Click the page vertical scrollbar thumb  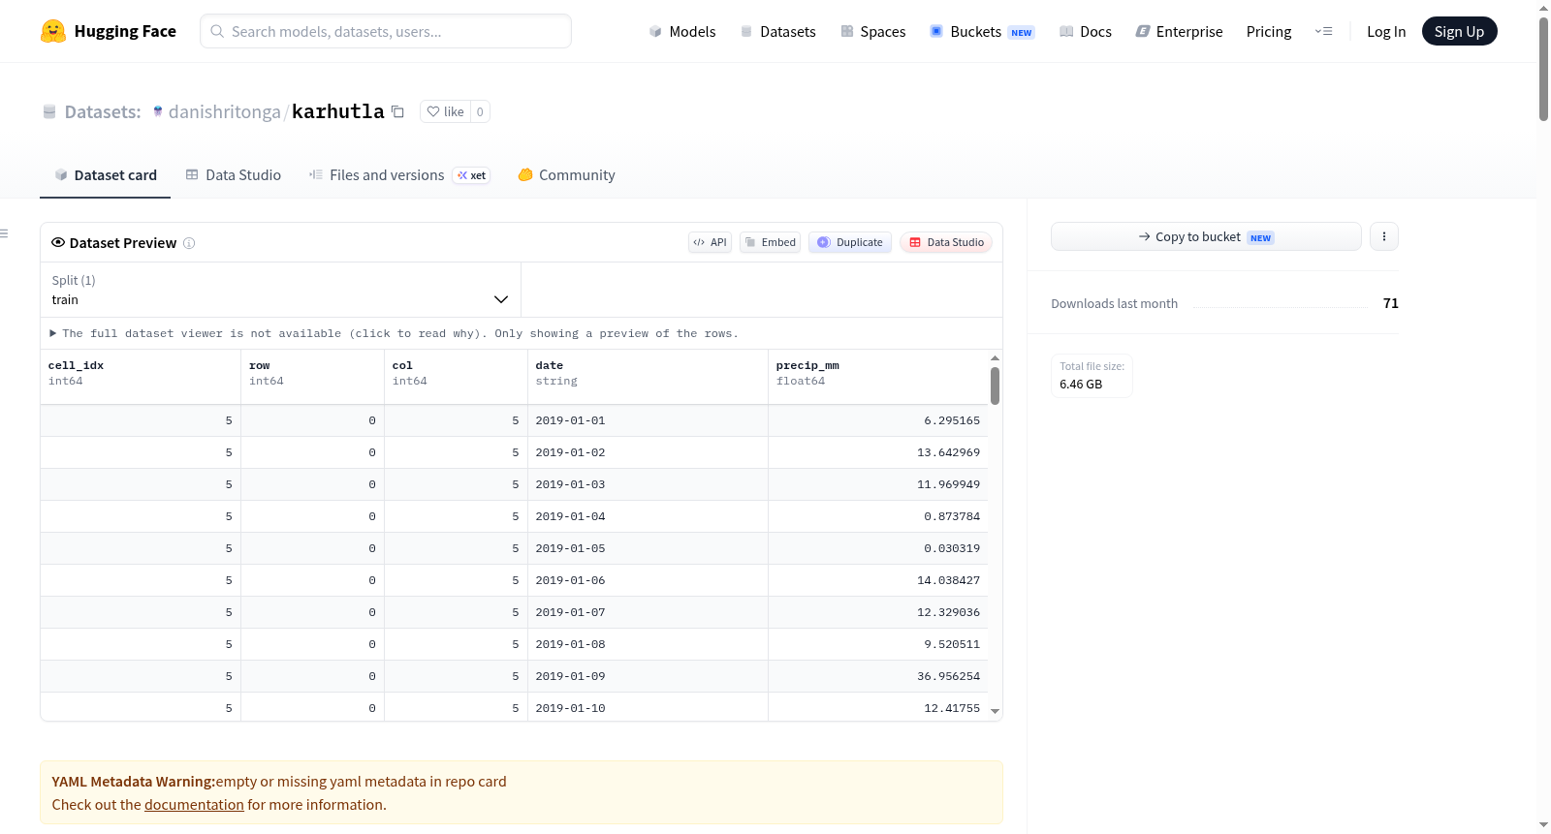1543,69
